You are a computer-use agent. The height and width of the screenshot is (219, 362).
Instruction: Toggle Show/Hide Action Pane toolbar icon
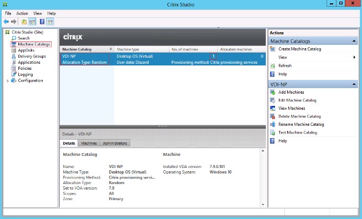click(50, 22)
